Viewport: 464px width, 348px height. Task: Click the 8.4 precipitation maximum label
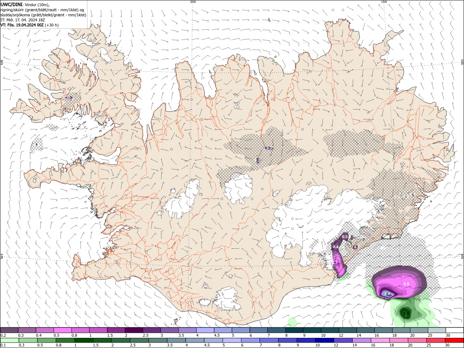387,294
